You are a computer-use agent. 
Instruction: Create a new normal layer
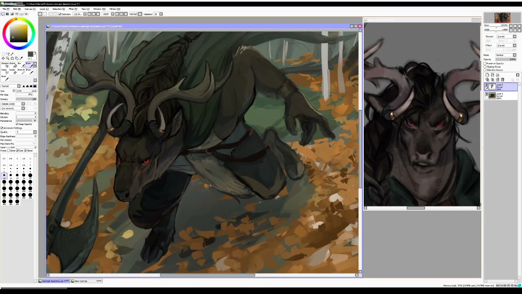[487, 75]
